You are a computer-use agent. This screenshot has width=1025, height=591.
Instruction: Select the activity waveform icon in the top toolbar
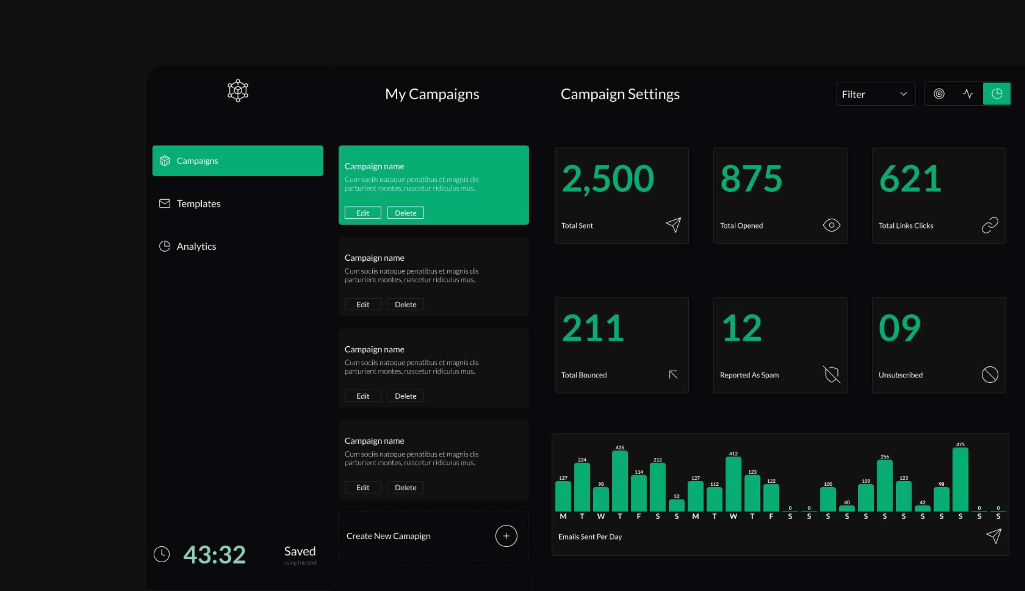[x=968, y=93]
